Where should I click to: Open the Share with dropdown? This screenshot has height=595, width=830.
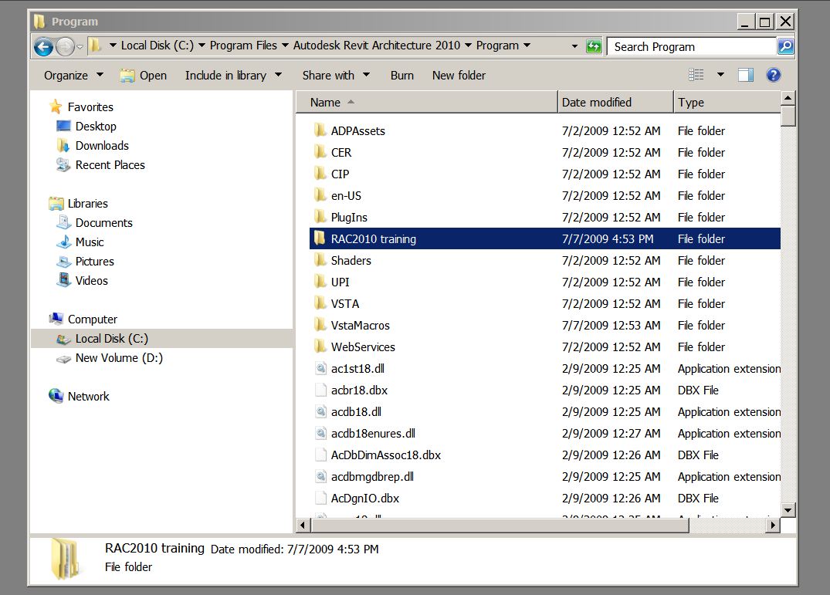click(x=336, y=76)
